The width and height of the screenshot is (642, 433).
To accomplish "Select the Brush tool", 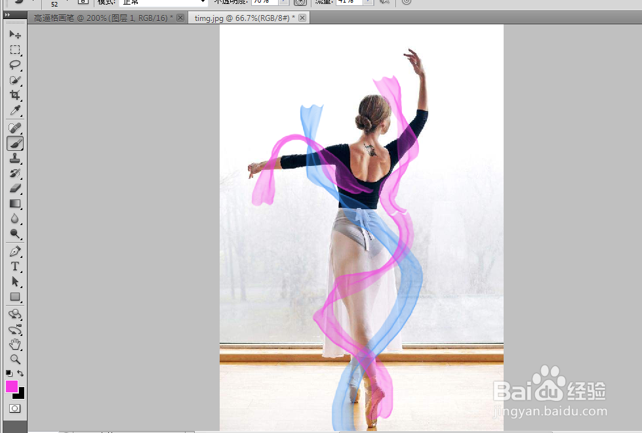I will click(14, 144).
